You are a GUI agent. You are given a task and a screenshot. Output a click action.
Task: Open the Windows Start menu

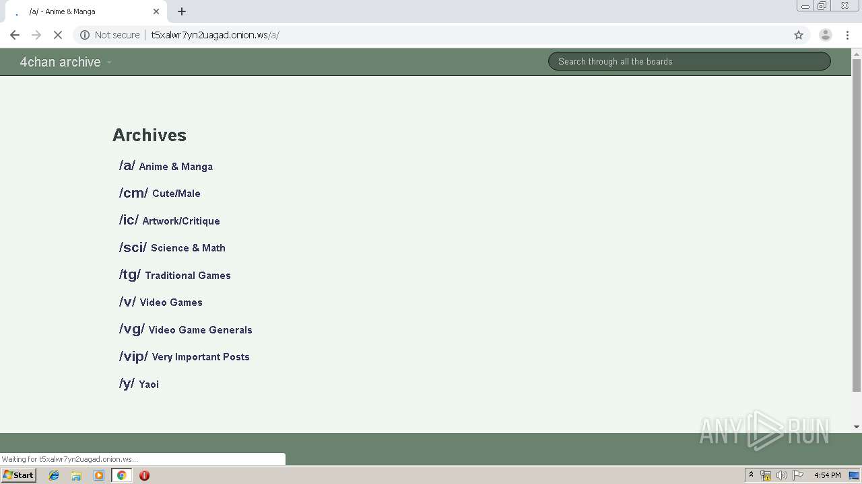pyautogui.click(x=18, y=475)
